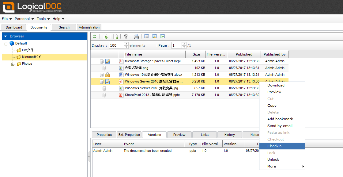
Task: Click the Print icon in the toolbar
Action: coord(136,37)
